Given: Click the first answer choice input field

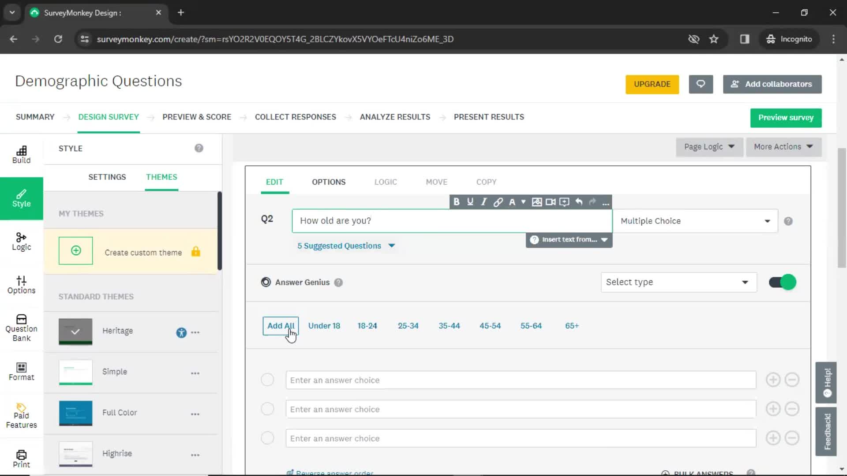Looking at the screenshot, I should (520, 379).
